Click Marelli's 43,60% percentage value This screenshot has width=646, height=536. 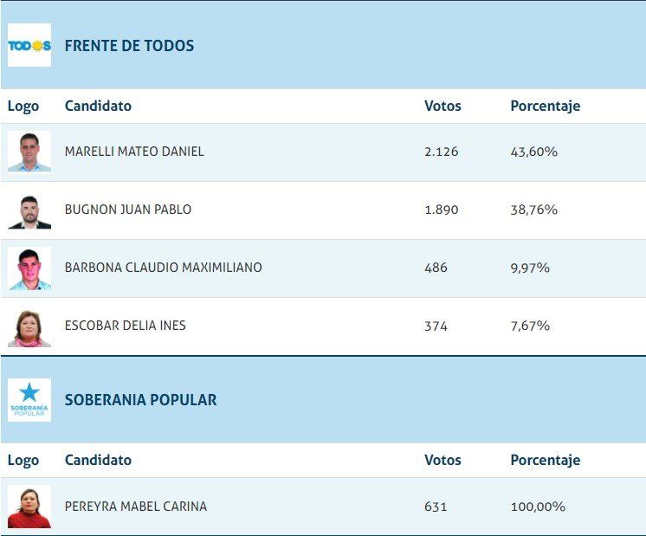[533, 152]
